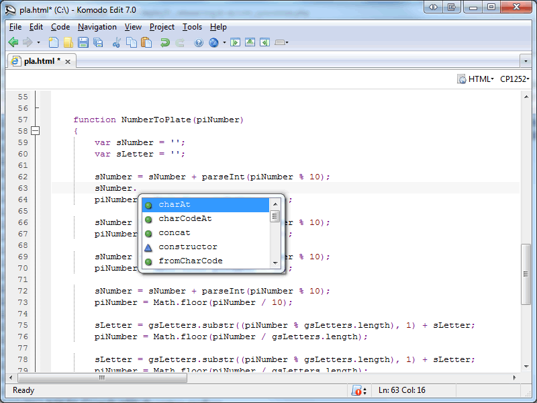Viewport: 537px width, 403px height.
Task: Open the Navigation menu
Action: (97, 27)
